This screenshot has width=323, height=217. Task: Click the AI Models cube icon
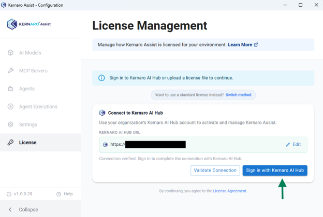pyautogui.click(x=10, y=53)
